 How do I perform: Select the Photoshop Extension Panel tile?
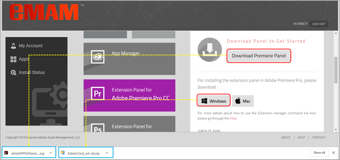point(130,124)
